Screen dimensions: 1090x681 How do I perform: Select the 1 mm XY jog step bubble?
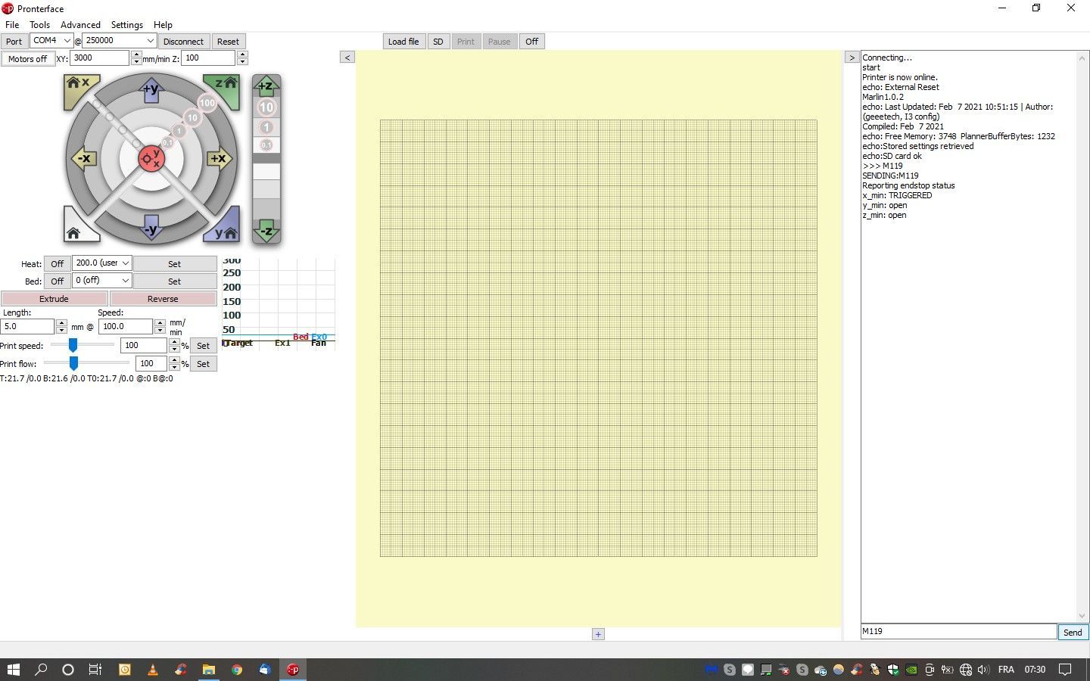(179, 131)
